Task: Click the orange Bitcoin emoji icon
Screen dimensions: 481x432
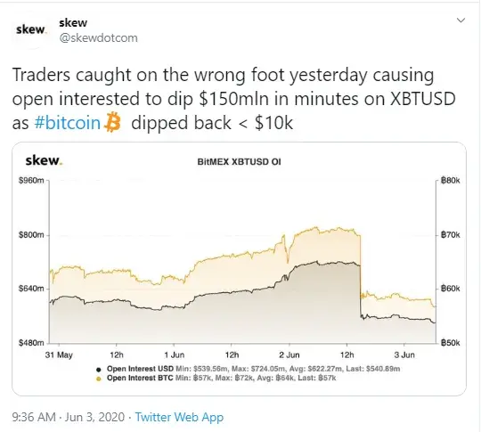Action: click(112, 122)
